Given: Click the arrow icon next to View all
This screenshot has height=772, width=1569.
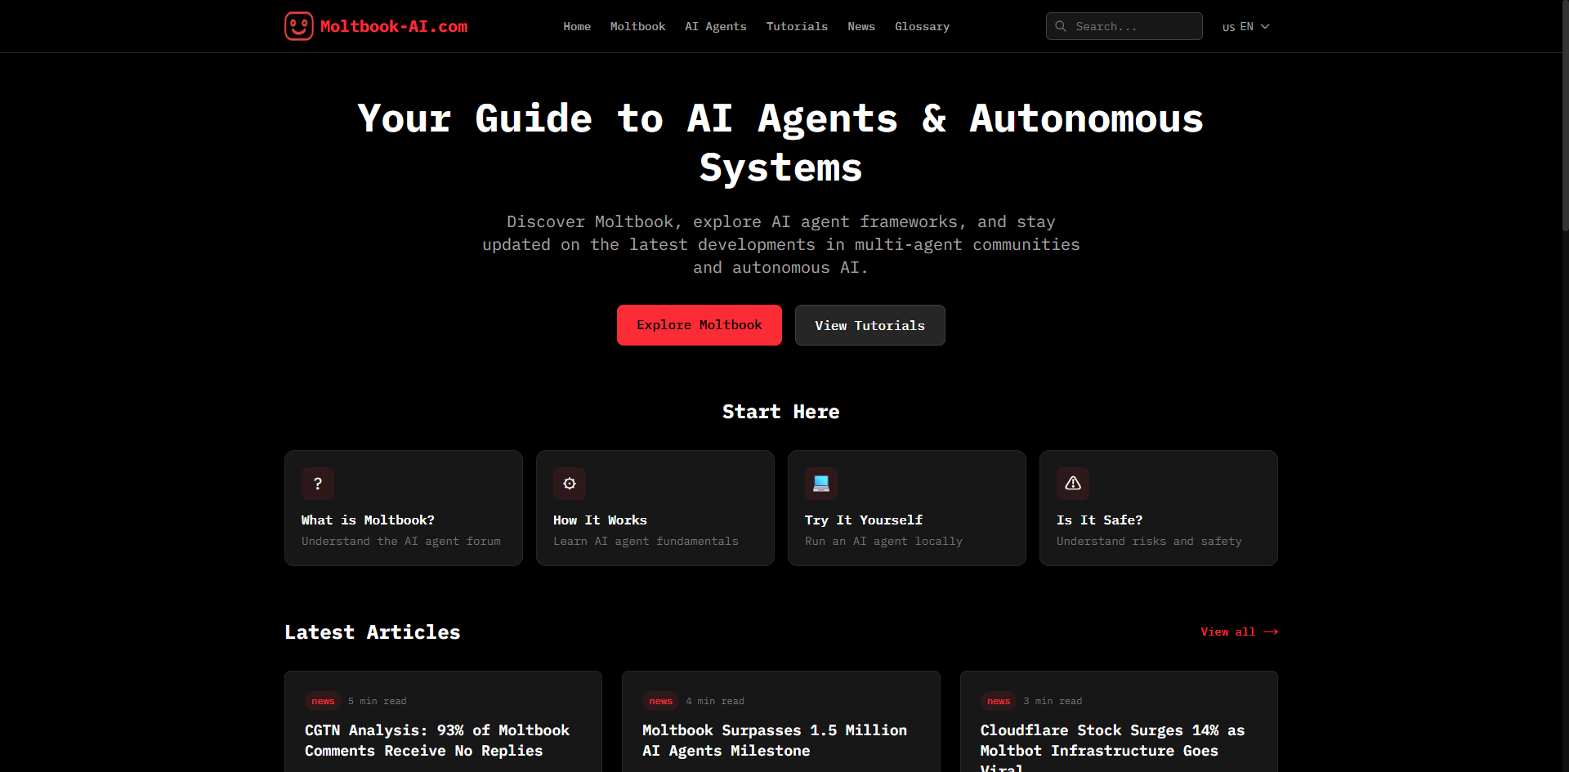Looking at the screenshot, I should pyautogui.click(x=1269, y=631).
